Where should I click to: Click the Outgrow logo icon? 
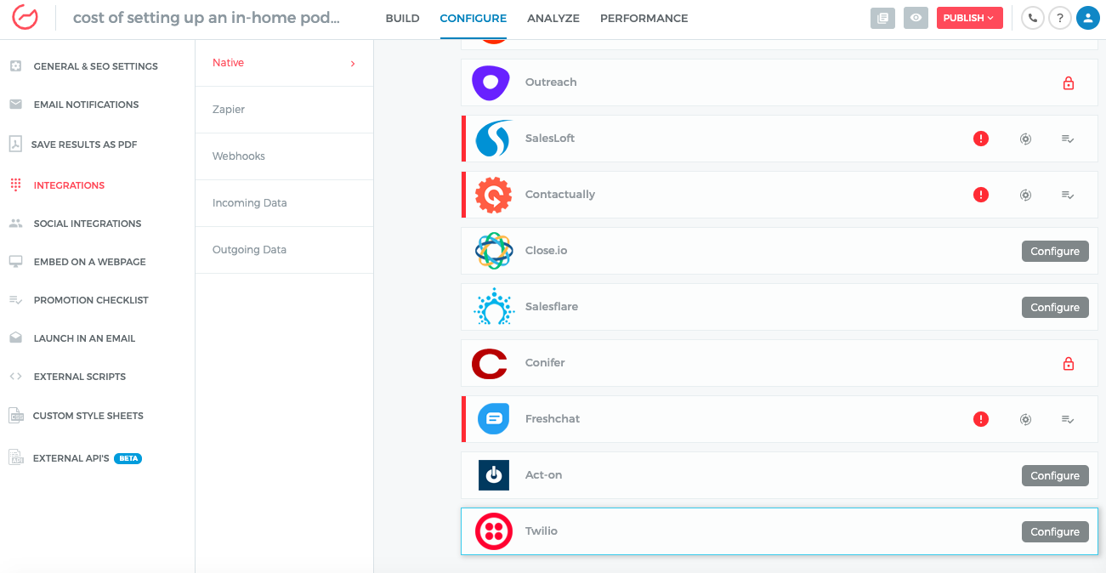tap(25, 17)
